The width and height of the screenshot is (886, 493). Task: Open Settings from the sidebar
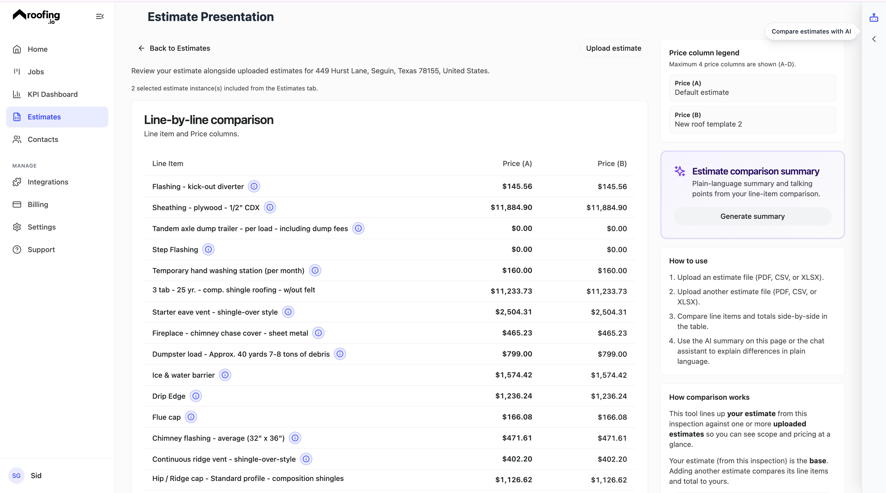tap(42, 227)
